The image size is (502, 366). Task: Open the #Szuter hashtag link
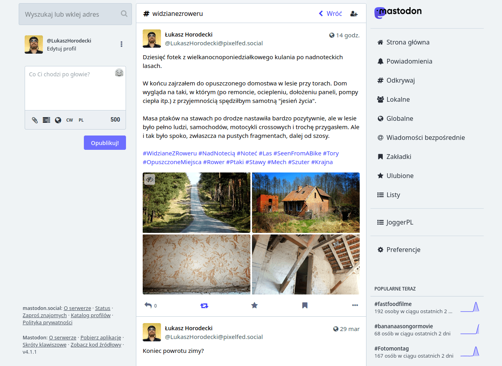tap(298, 162)
